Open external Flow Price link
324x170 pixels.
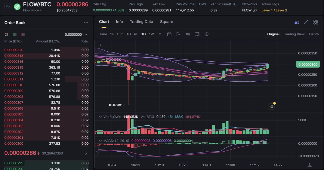pos(32,10)
